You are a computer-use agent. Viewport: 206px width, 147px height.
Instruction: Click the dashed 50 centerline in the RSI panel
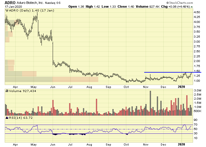pos(99,129)
